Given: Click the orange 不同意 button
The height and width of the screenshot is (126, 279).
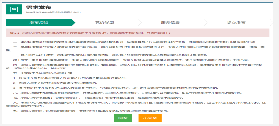Looking at the screenshot, I should (x=150, y=118).
